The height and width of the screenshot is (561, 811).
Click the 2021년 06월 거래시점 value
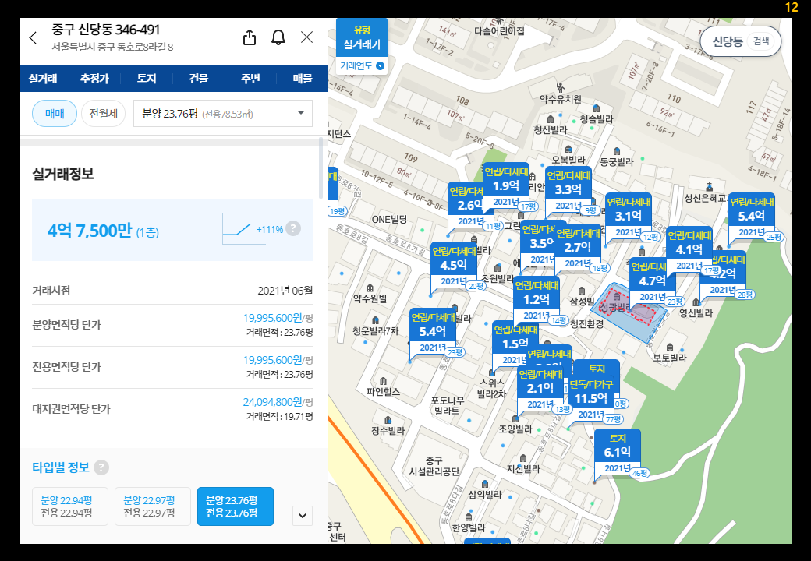[x=285, y=291]
